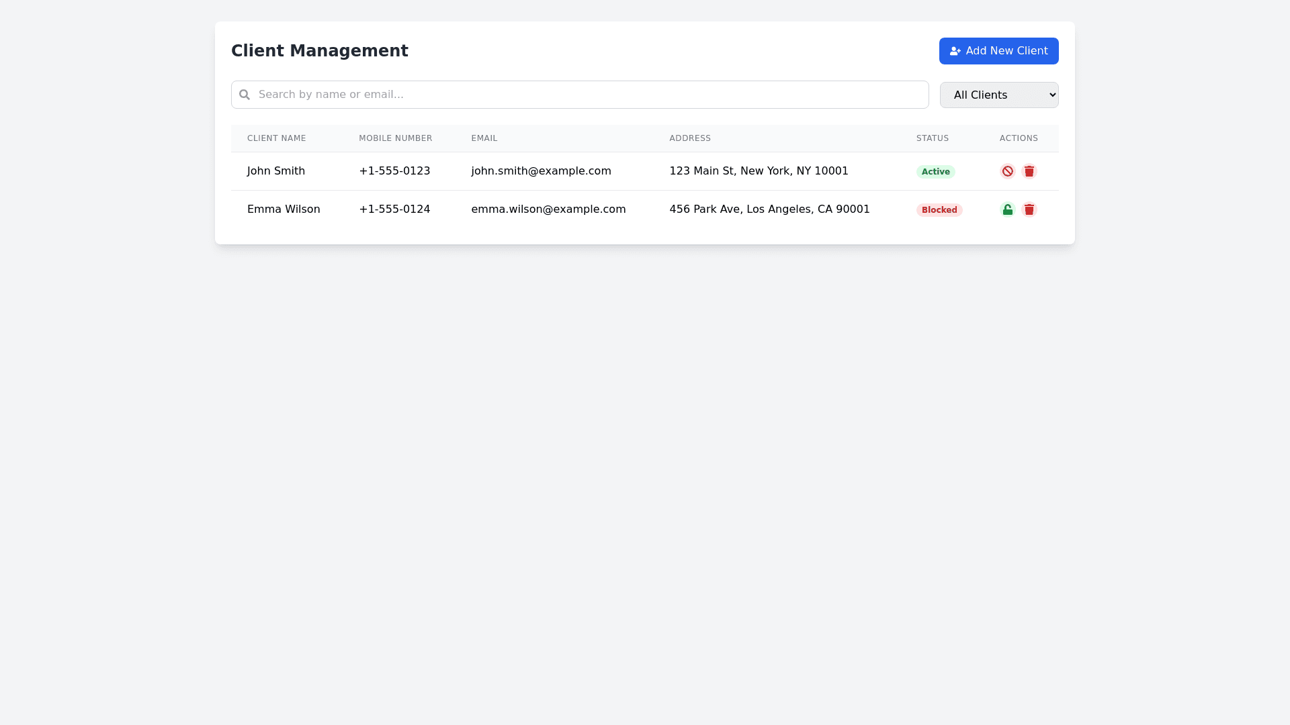This screenshot has width=1290, height=725.
Task: Click the Active status badge for John Smith
Action: tap(935, 172)
